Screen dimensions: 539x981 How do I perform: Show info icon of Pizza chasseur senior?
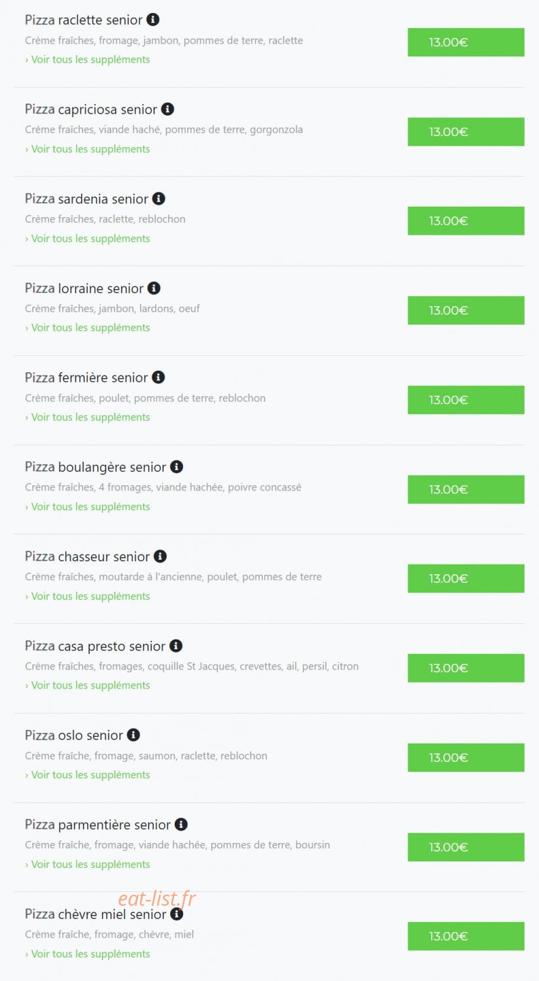[160, 556]
